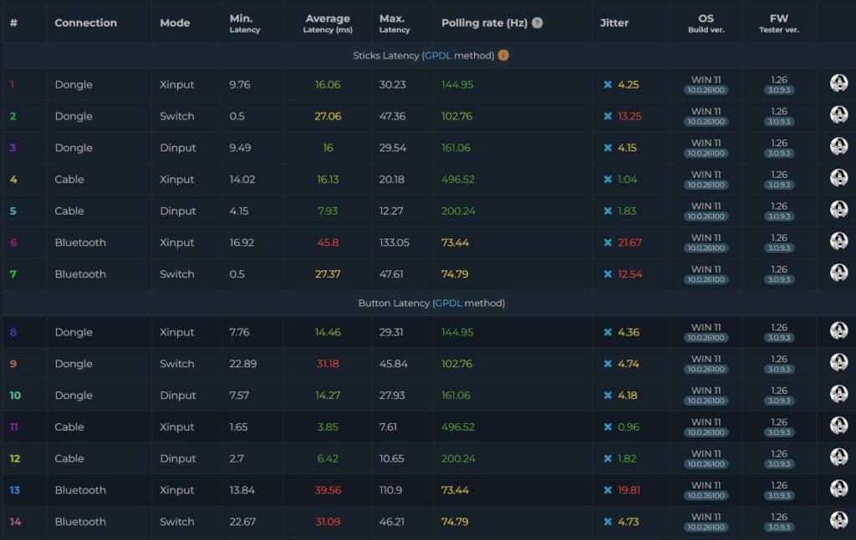Open GPDL link in Sticks Latency heading
This screenshot has width=856, height=540.
437,56
